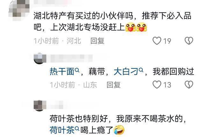This screenshot has height=137, width=204.
Task: Like the 热干面 reply with 13 likes
Action: click(x=157, y=85)
